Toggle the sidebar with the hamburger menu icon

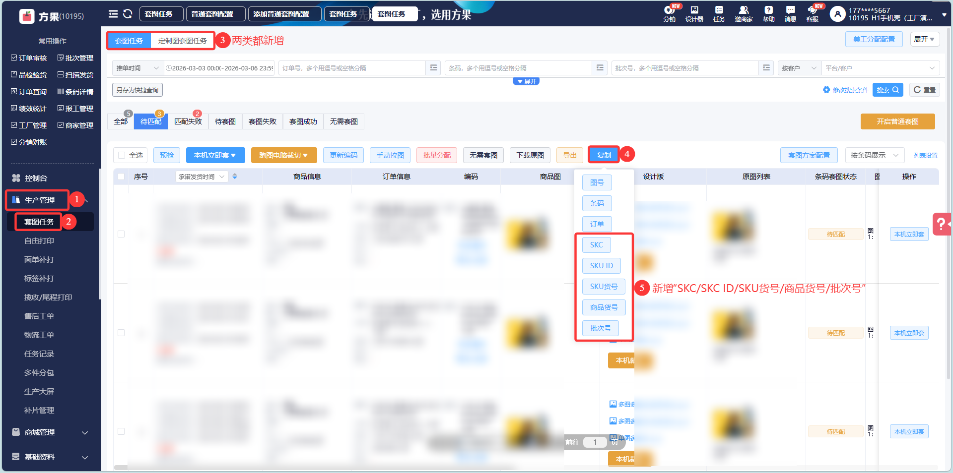(113, 14)
